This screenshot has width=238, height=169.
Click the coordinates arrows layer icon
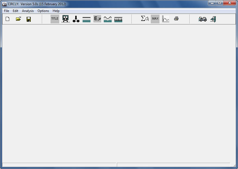point(118,20)
